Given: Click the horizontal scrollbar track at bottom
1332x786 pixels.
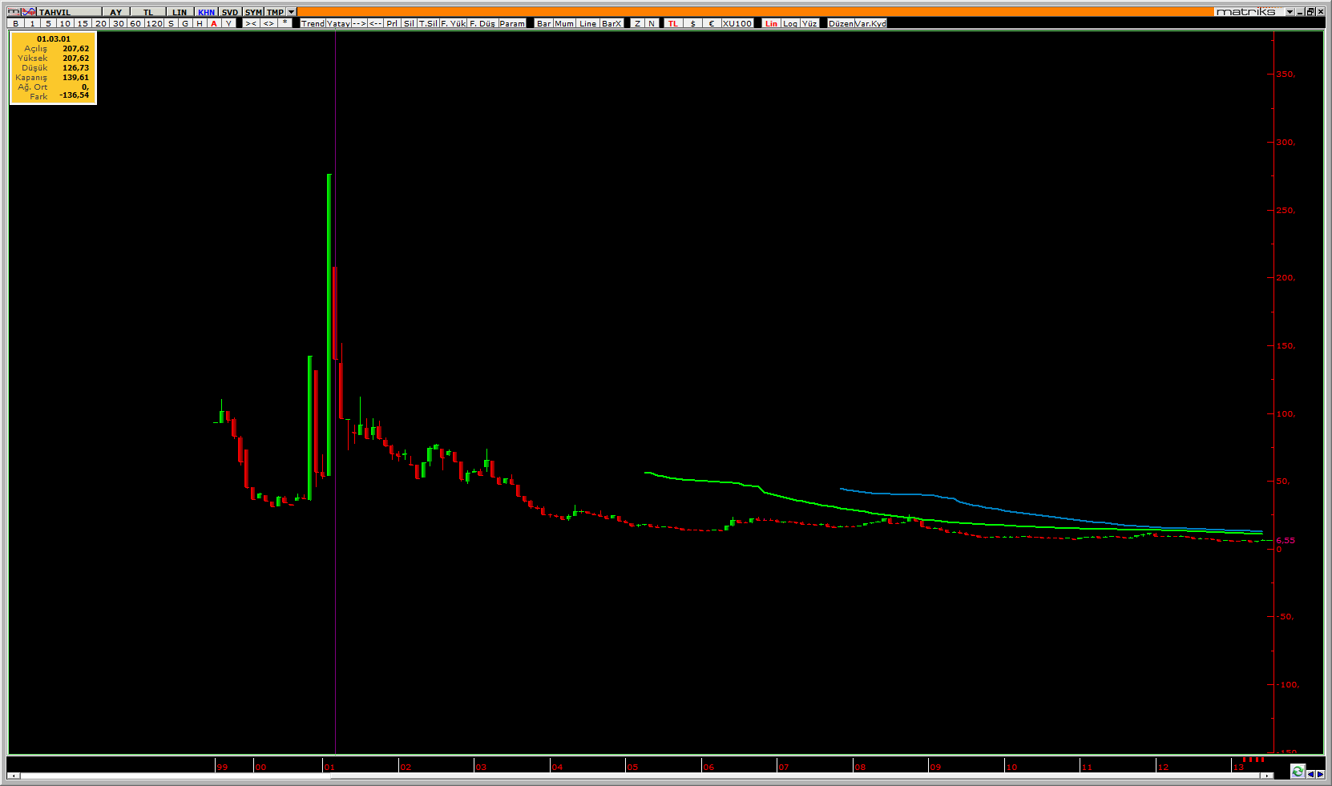Looking at the screenshot, I should click(x=641, y=775).
